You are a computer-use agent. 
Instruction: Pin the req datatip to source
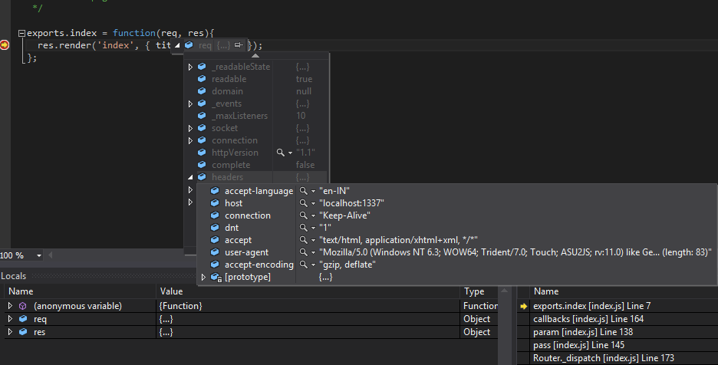tap(239, 45)
